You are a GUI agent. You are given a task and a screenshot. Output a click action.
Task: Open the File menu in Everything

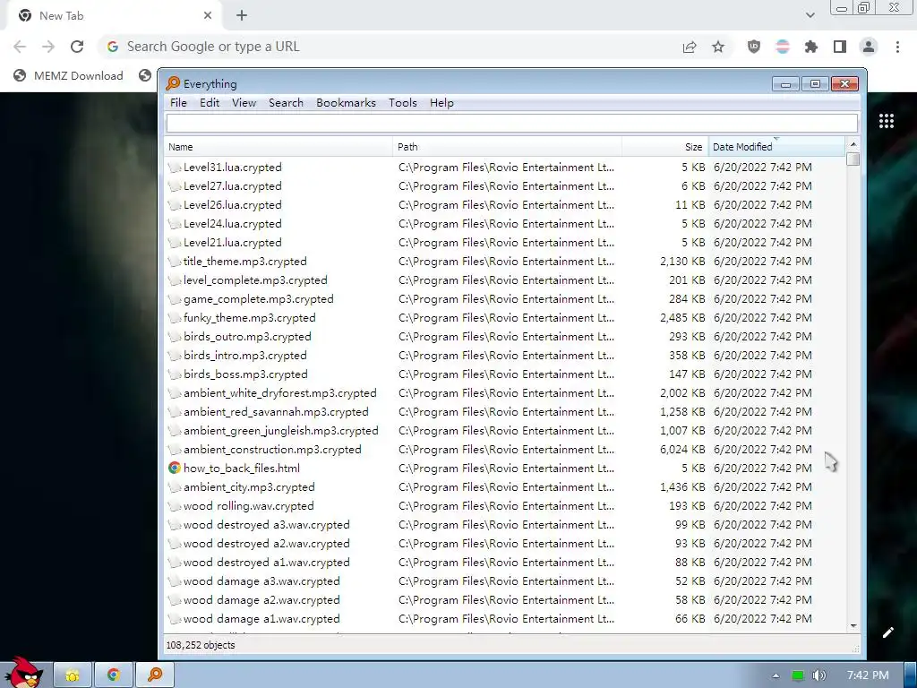178,103
